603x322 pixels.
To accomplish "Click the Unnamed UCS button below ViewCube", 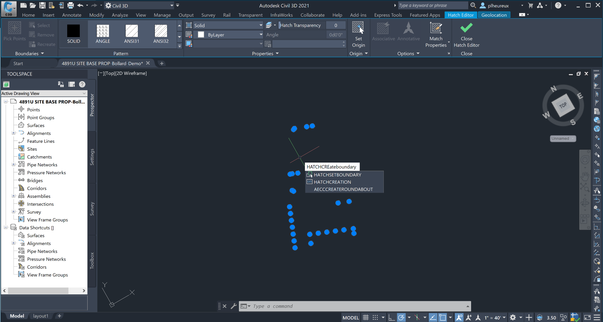I will pos(563,139).
